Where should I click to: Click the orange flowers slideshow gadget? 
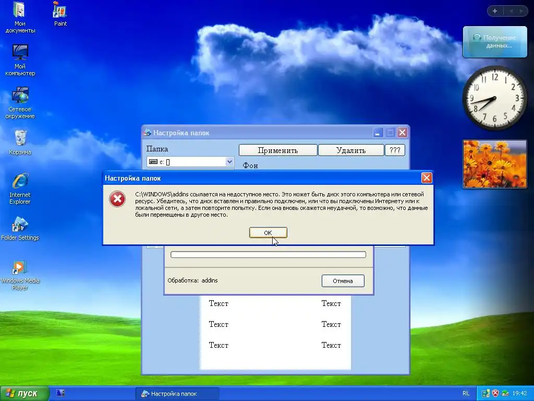pyautogui.click(x=494, y=164)
